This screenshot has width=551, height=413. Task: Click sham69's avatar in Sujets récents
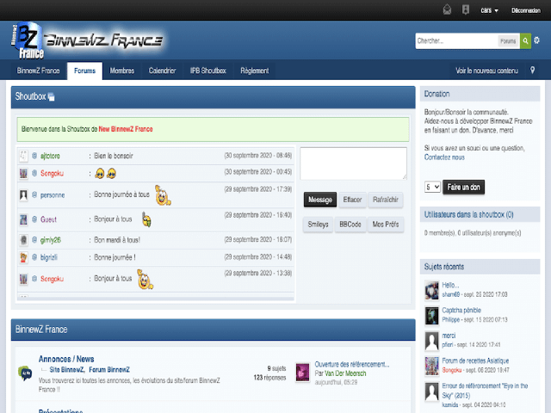(432, 290)
